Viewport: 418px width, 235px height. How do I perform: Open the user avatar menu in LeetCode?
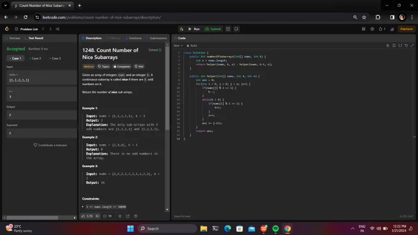[x=392, y=29]
